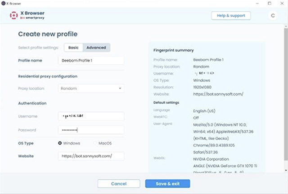Select Windows OS type radio button
This screenshot has width=288, height=194.
point(60,143)
